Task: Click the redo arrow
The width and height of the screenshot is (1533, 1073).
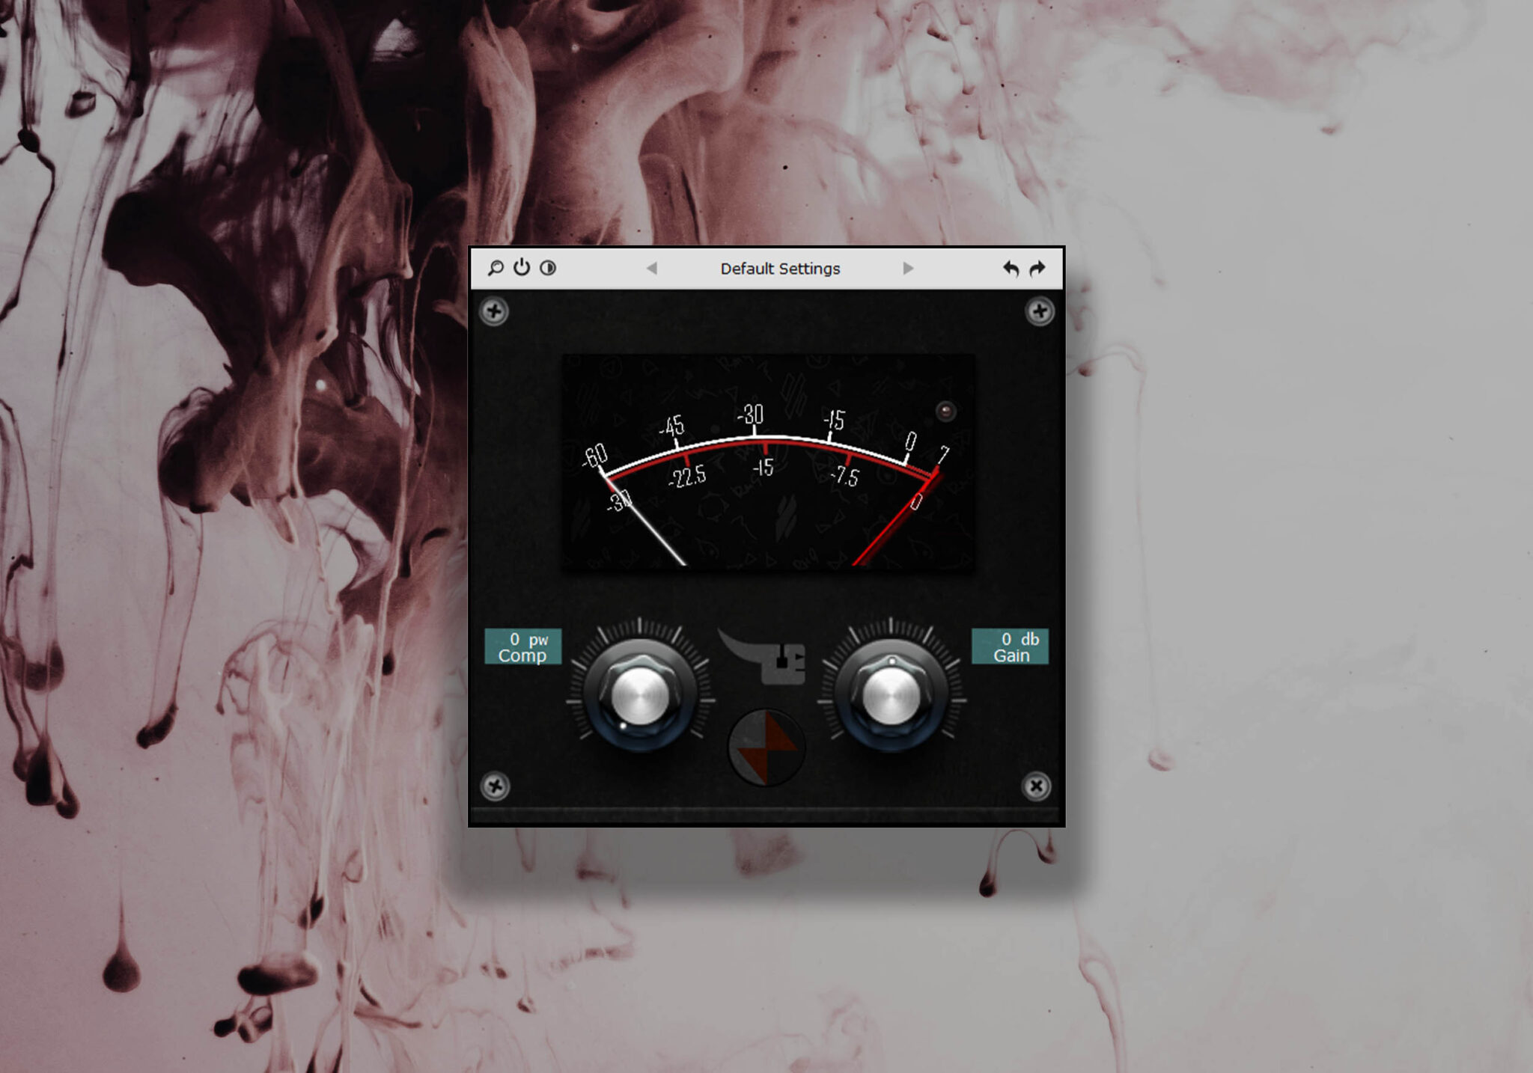Action: (x=1037, y=269)
